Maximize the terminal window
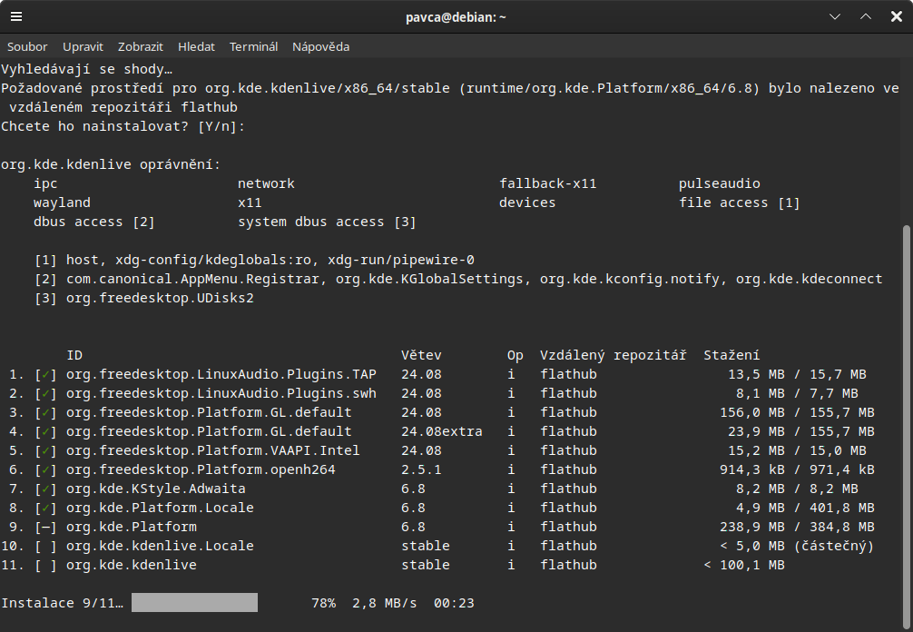 (866, 17)
